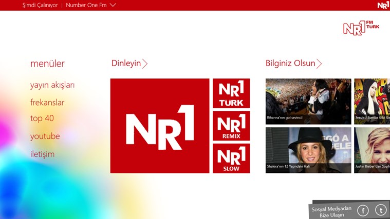Open the Justin Bieber'dan news thumbnail
The width and height of the screenshot is (390, 219).
372,150
